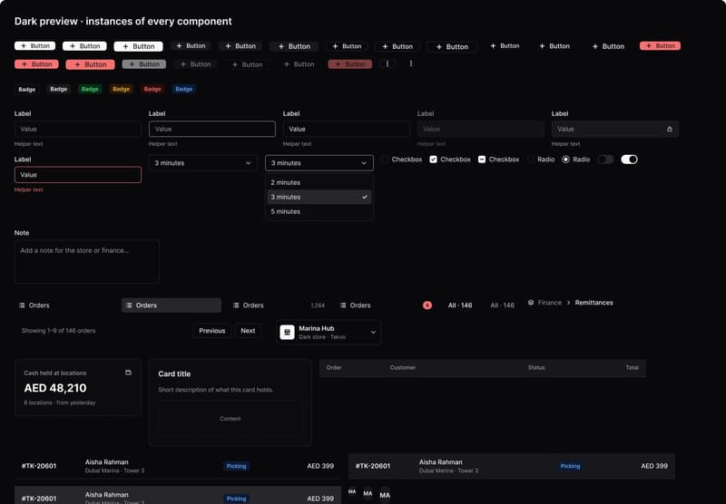Click the smallest white Button
This screenshot has height=504, width=726.
pos(34,45)
